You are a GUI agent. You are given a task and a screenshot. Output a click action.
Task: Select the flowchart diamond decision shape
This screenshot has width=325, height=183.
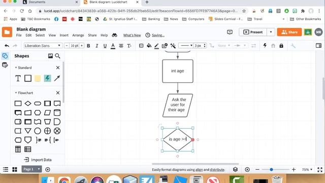[x=28, y=103]
